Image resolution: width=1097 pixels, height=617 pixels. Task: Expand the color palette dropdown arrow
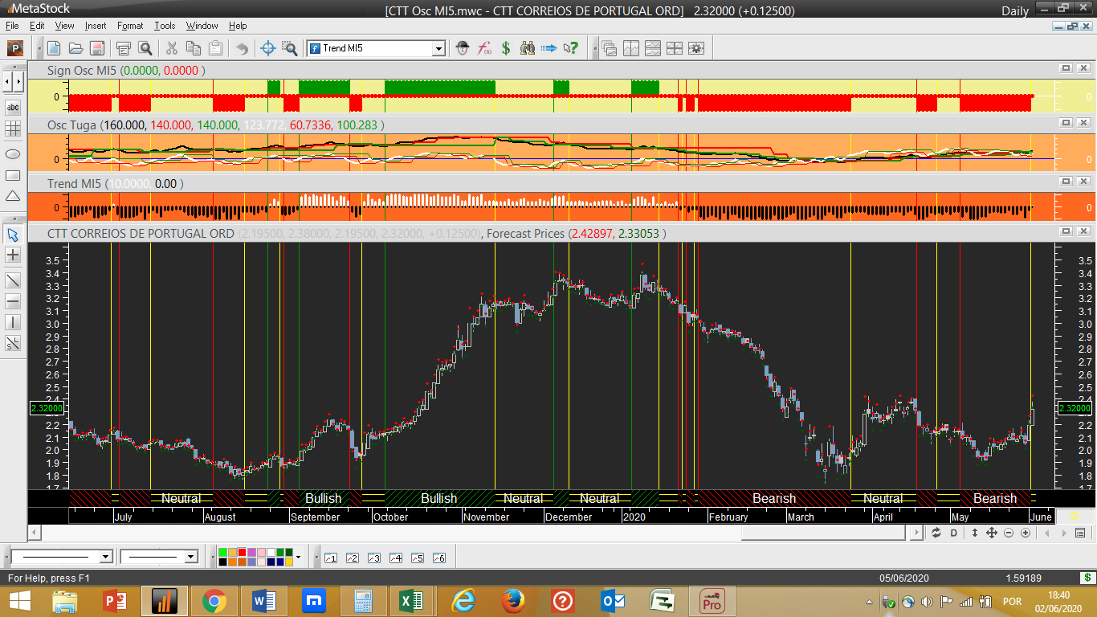click(x=299, y=557)
